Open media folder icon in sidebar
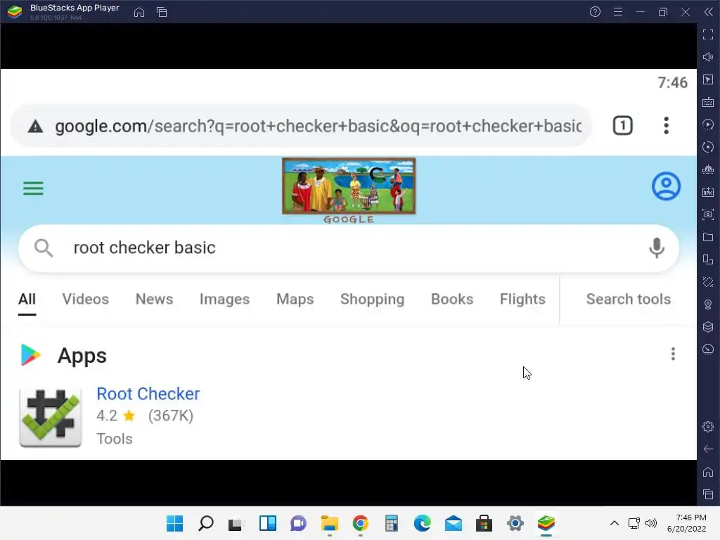This screenshot has height=540, width=720. [708, 237]
